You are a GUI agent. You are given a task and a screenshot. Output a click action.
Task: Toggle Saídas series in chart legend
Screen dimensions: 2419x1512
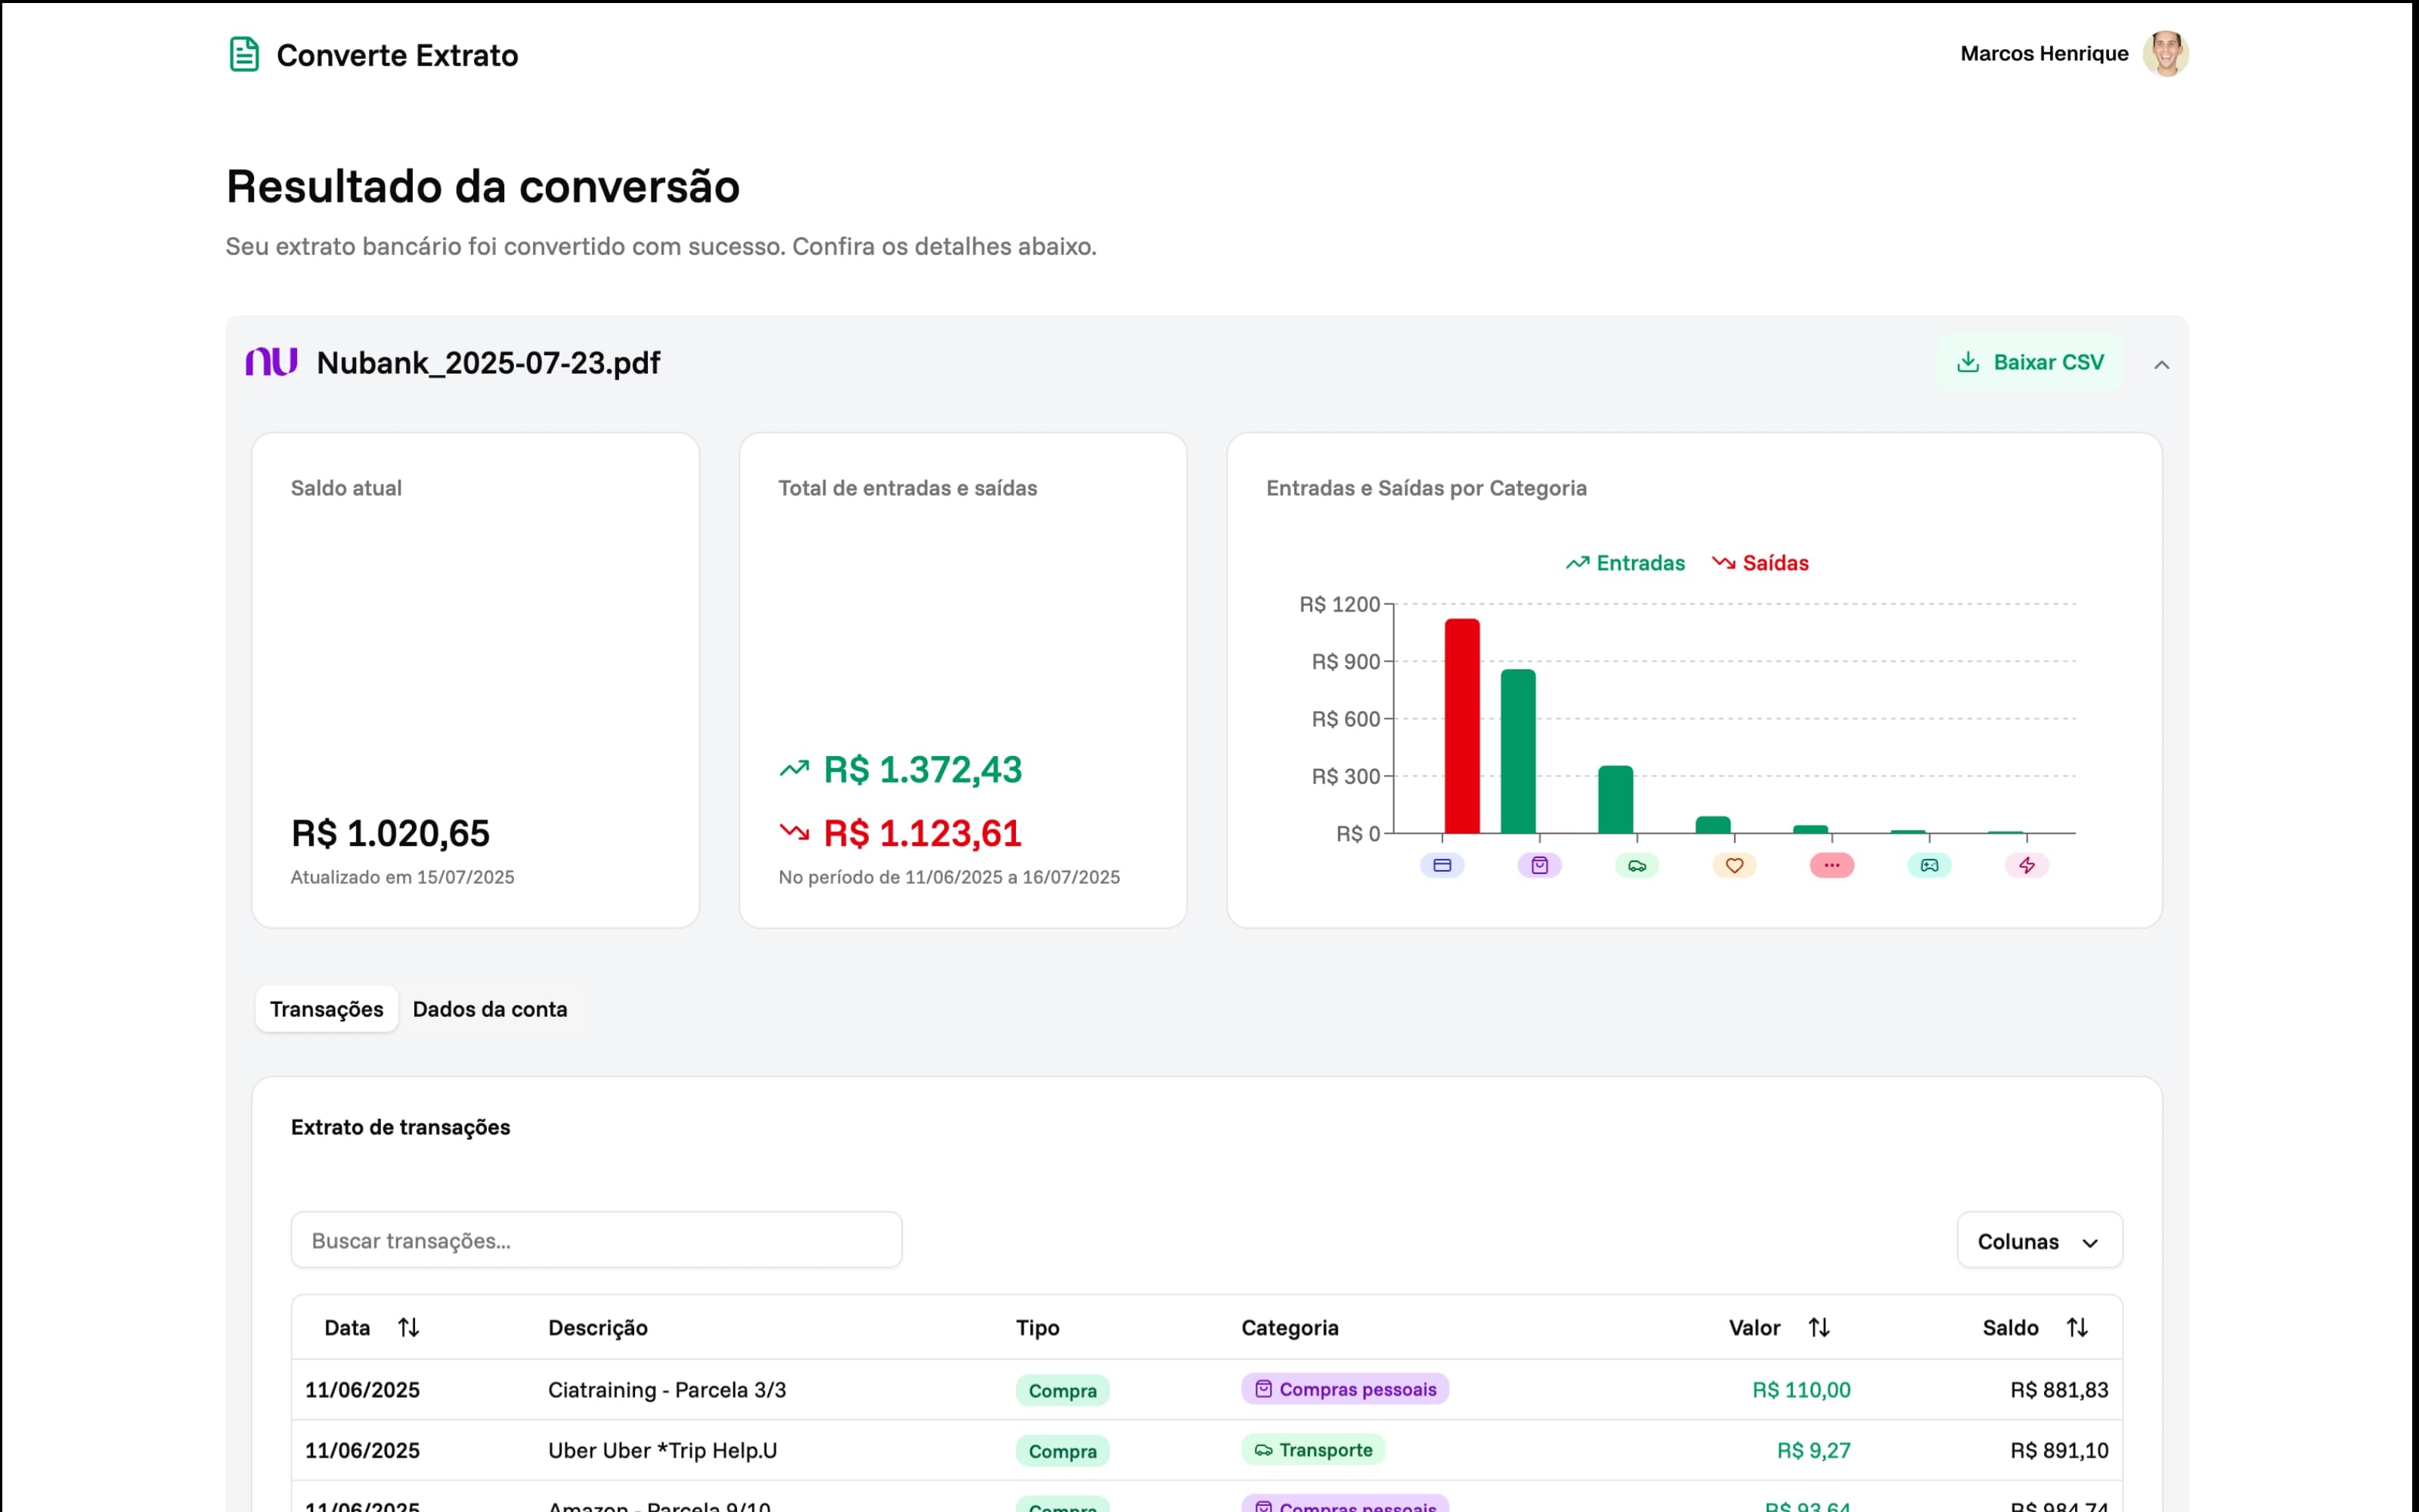[x=1761, y=563]
